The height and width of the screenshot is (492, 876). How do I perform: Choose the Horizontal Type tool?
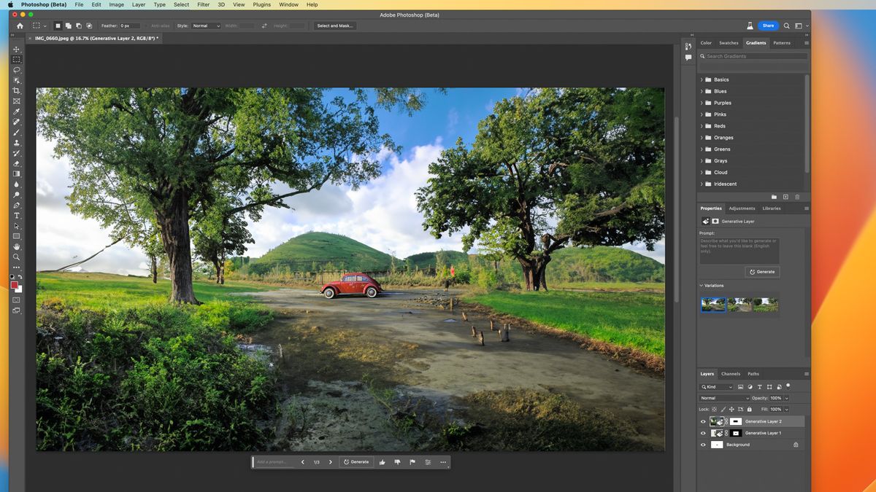point(16,216)
